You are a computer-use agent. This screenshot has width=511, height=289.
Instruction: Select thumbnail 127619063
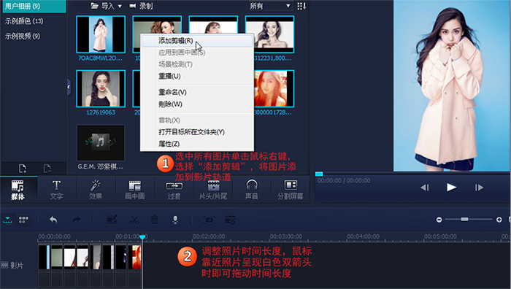[x=101, y=88]
